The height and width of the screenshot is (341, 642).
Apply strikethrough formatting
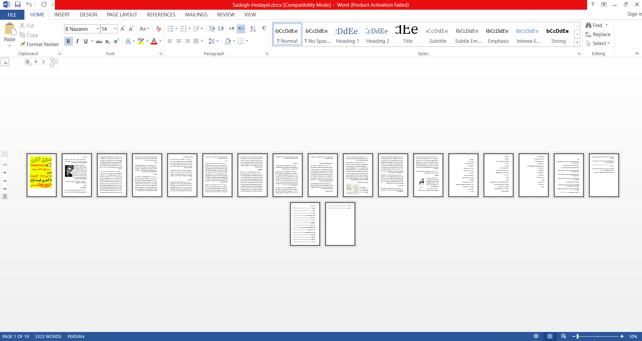coord(99,41)
